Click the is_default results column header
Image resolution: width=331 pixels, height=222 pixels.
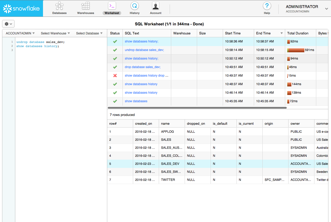(x=224, y=123)
